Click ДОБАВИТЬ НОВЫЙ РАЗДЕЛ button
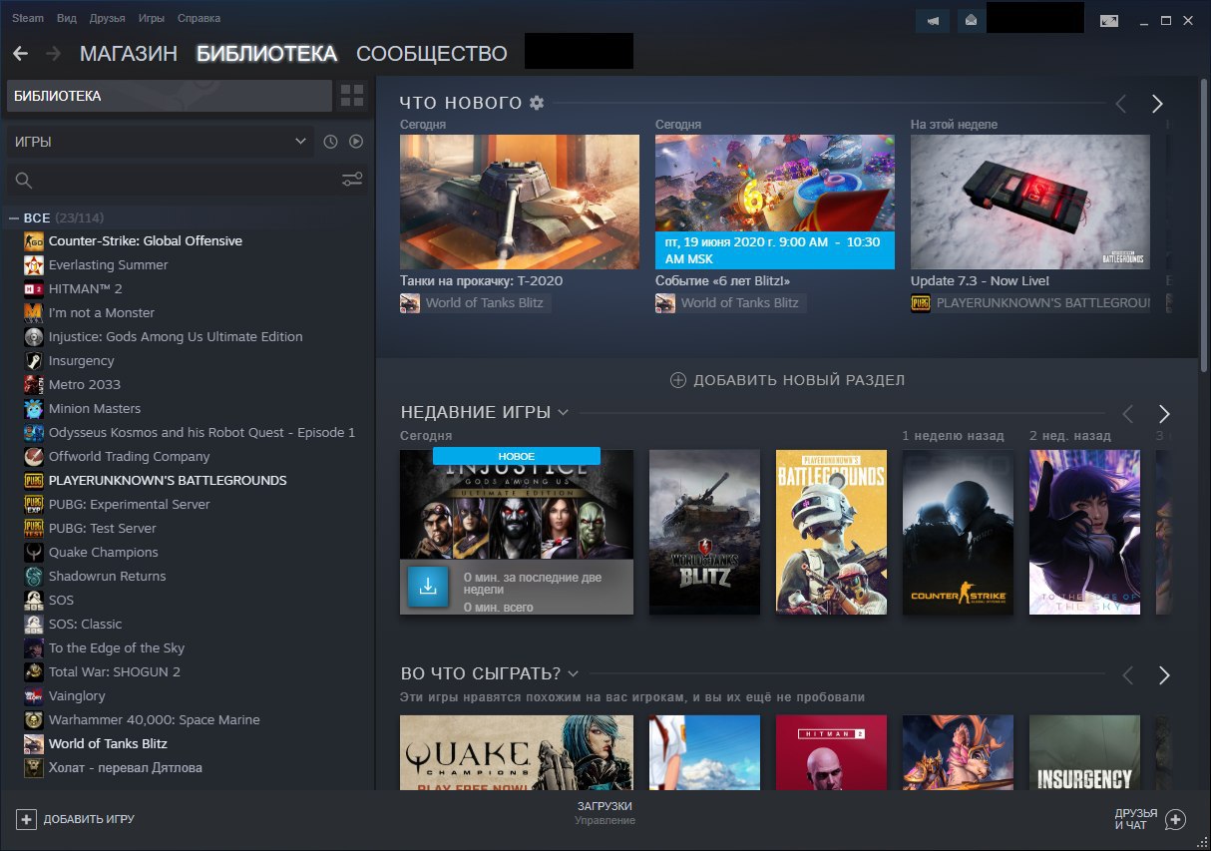 [x=787, y=380]
